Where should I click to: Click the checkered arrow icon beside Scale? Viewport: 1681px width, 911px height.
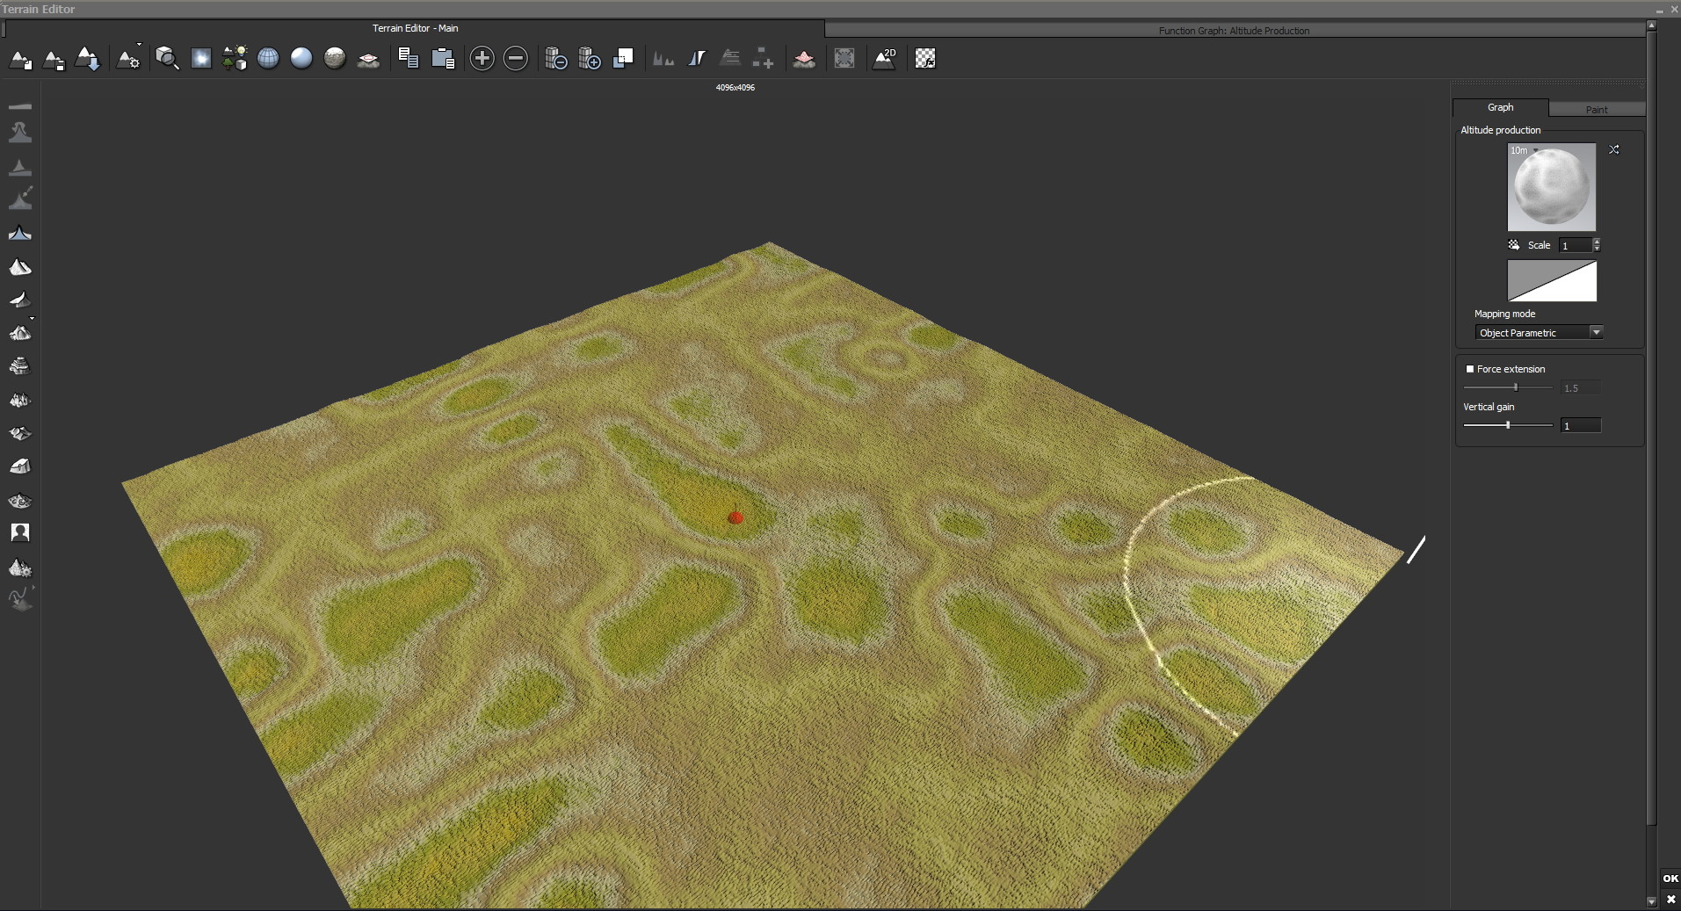point(1514,245)
